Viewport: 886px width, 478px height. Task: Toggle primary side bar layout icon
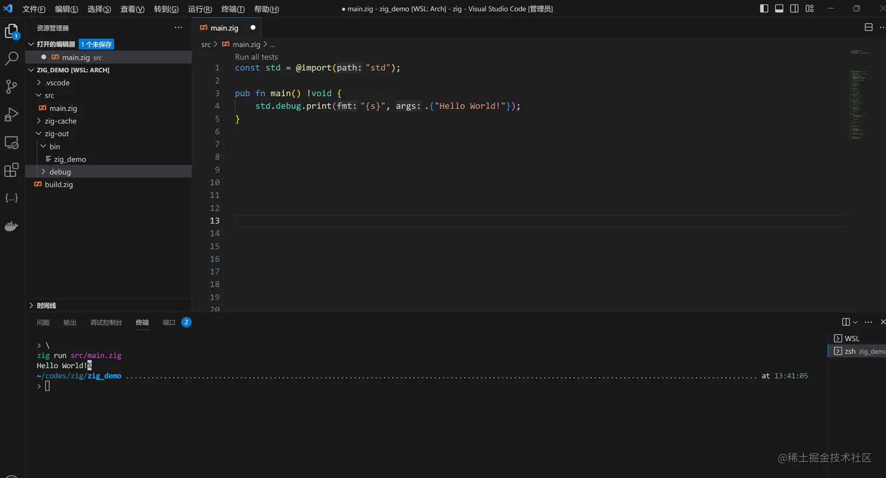pyautogui.click(x=764, y=8)
